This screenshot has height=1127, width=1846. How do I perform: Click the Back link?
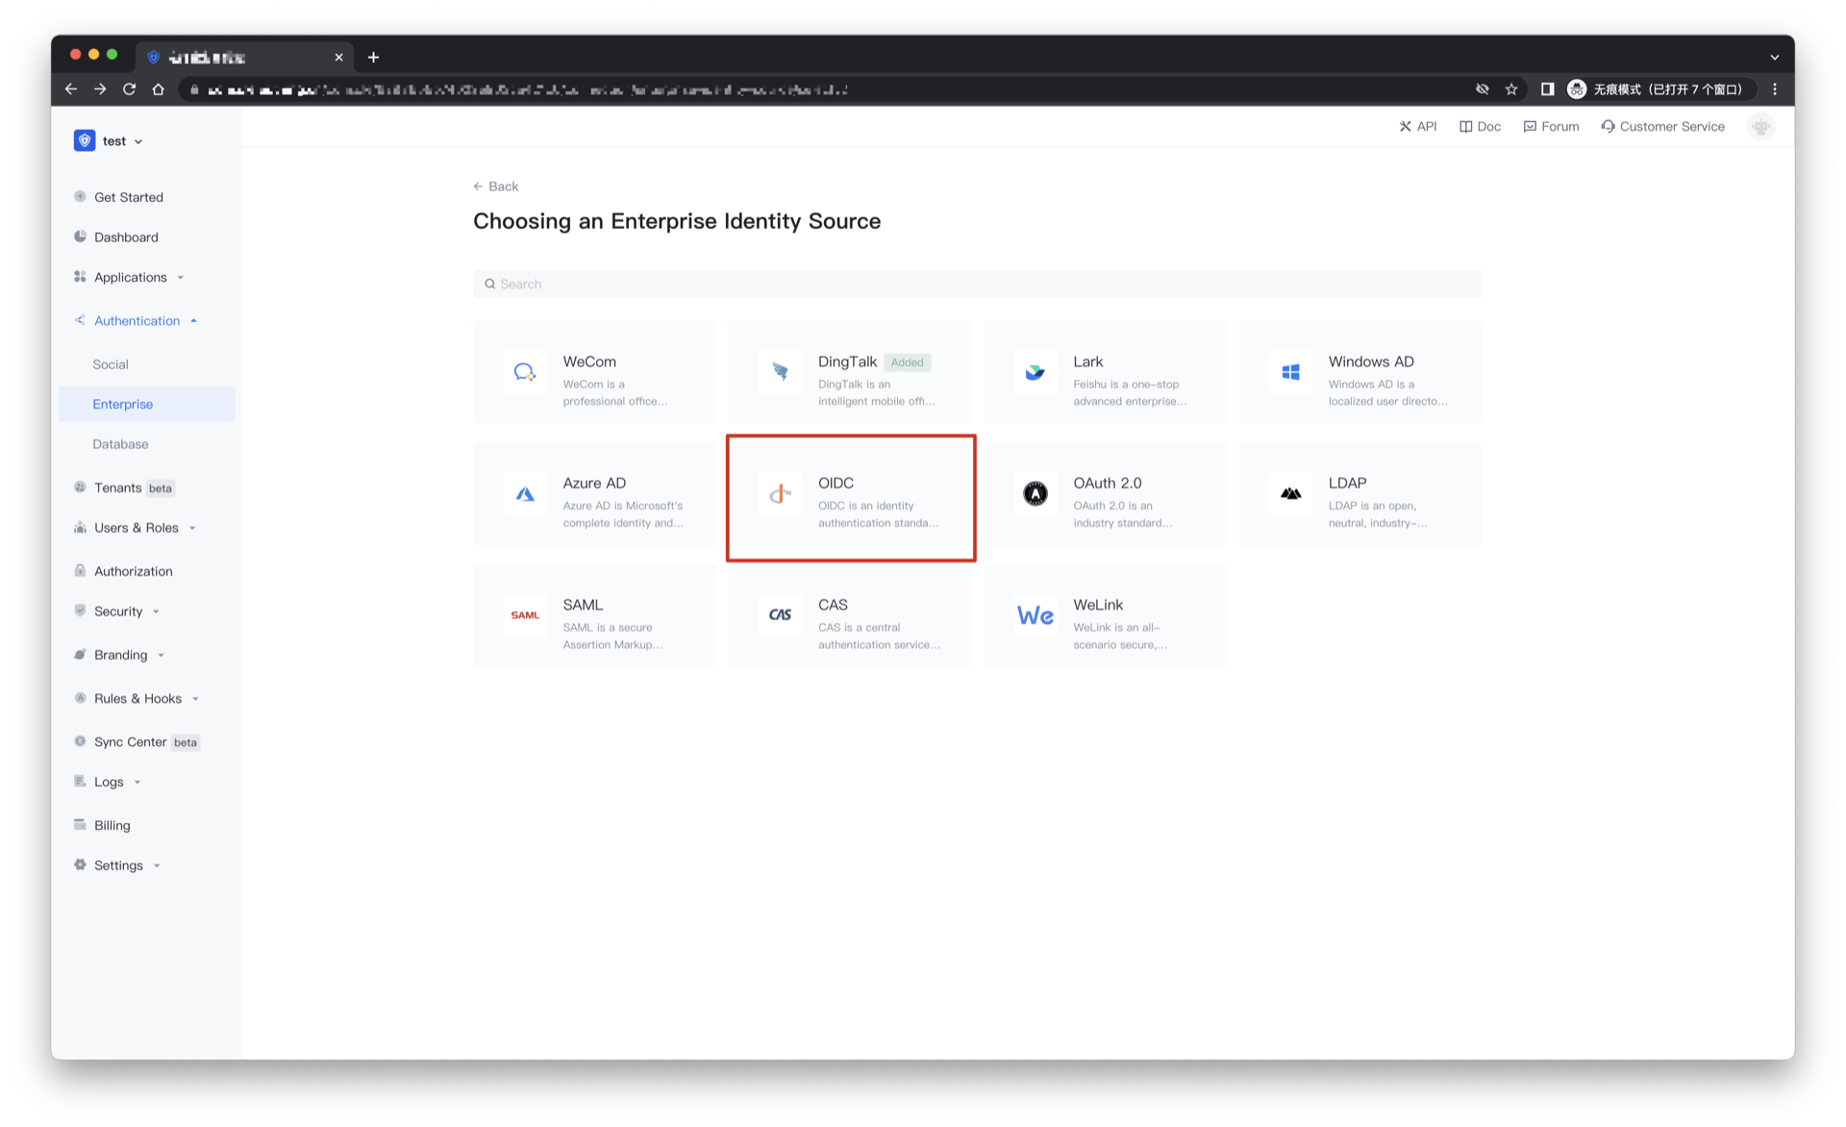(496, 187)
